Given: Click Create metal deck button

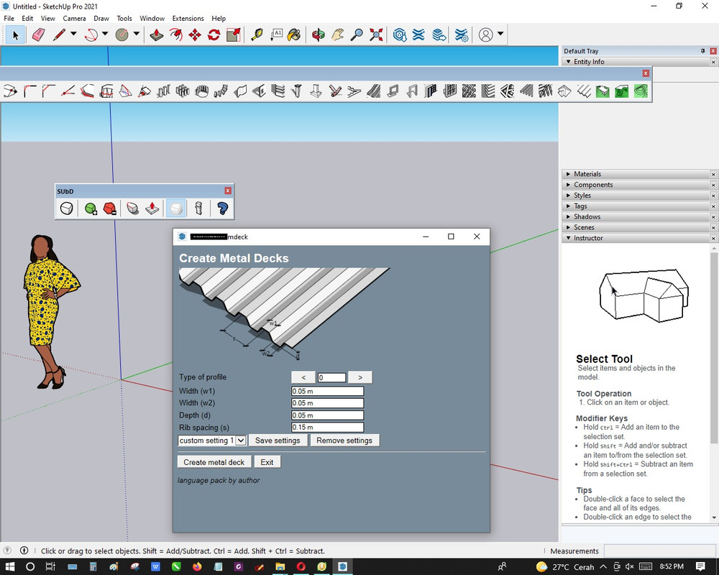Looking at the screenshot, I should [x=214, y=462].
